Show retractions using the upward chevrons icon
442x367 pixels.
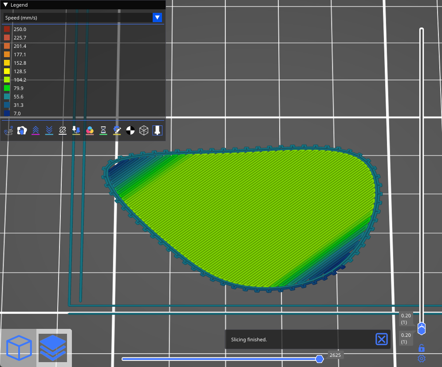pyautogui.click(x=36, y=130)
